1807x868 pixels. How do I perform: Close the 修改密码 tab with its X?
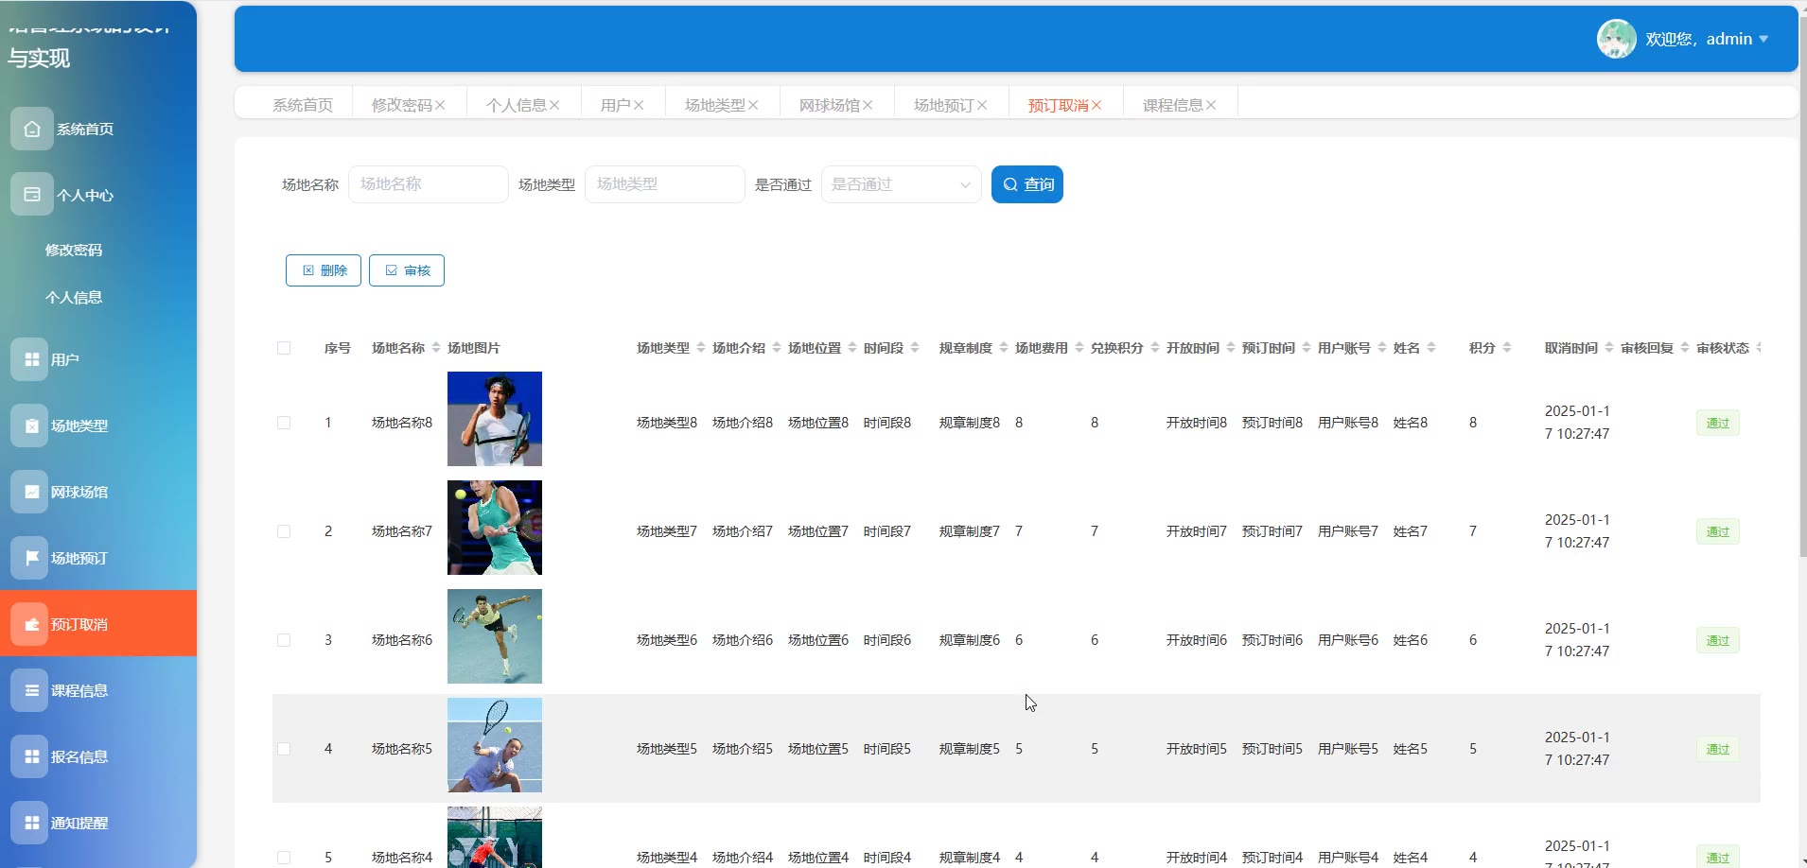pyautogui.click(x=440, y=105)
